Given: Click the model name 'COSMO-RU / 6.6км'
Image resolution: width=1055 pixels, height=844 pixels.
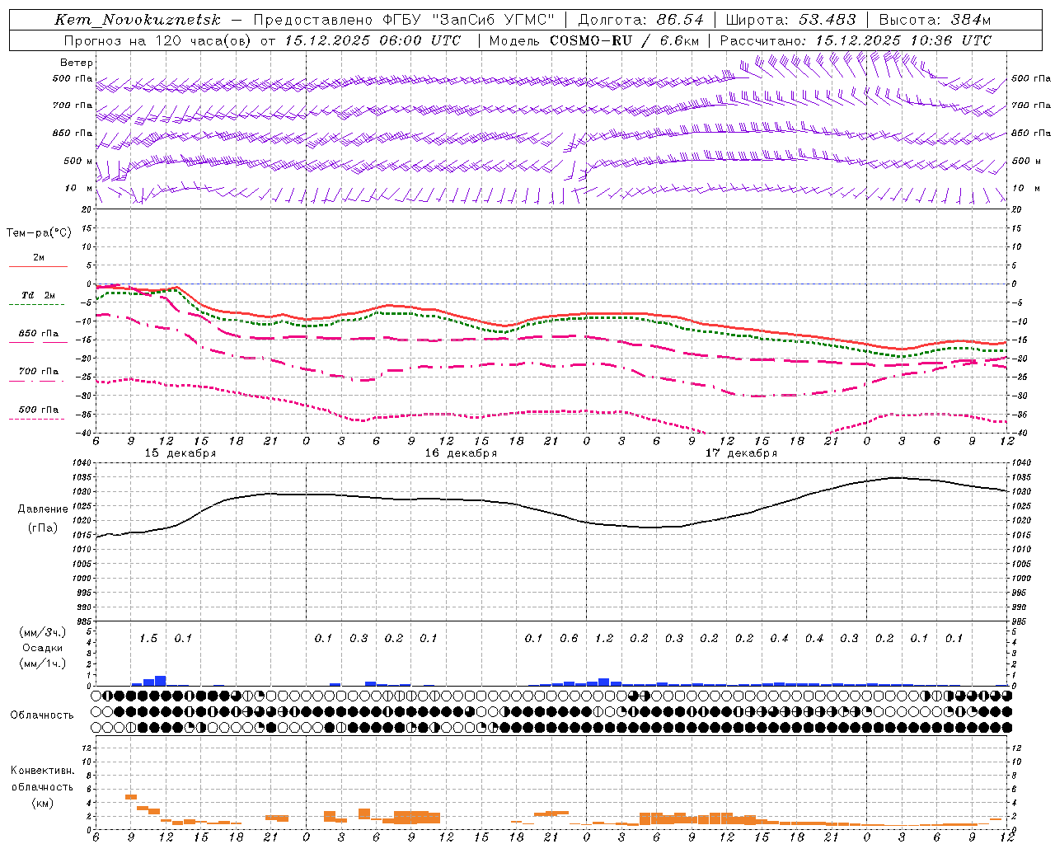Looking at the screenshot, I should click(x=625, y=40).
